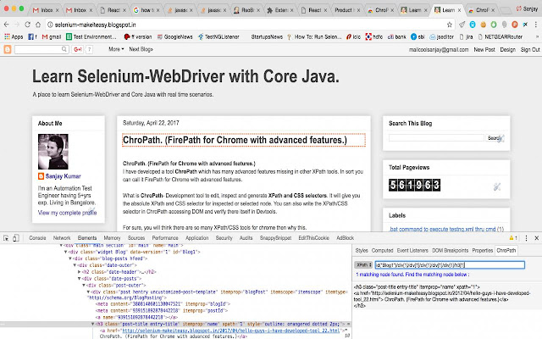Bookmark this page with the star icon
Image resolution: width=542 pixels, height=339 pixels.
[450, 25]
